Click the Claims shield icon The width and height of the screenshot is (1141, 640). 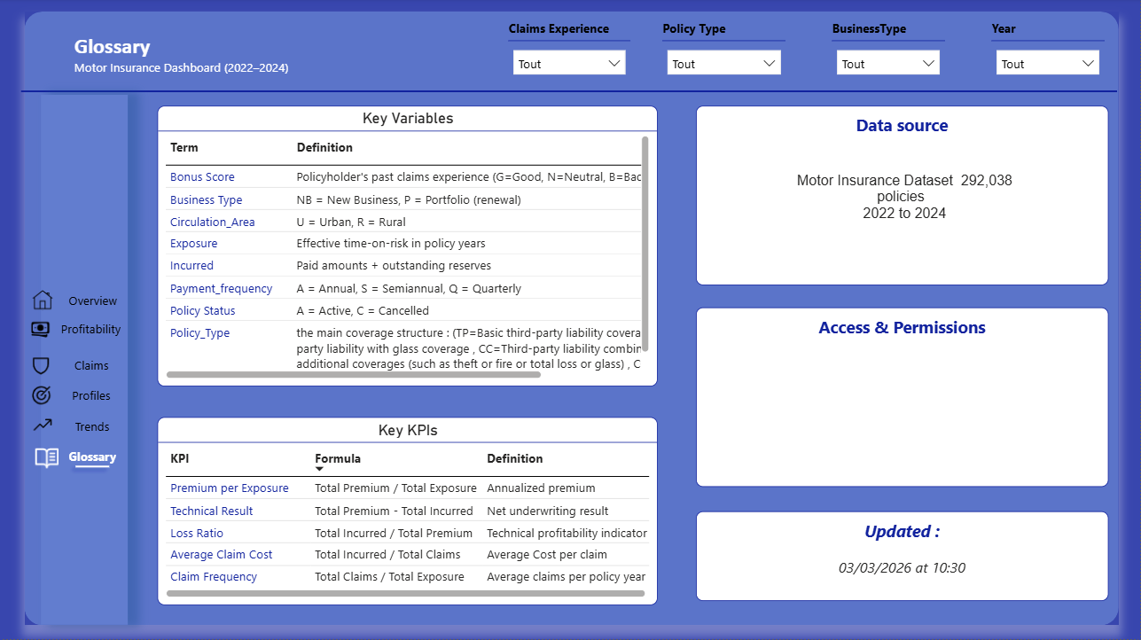[x=41, y=365]
